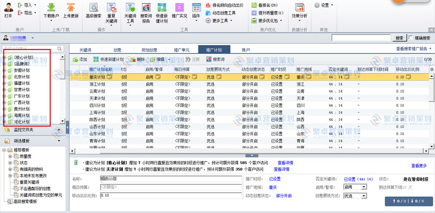Open 关键词工具 keyword tool
This screenshot has height=213, width=435.
click(x=130, y=13)
